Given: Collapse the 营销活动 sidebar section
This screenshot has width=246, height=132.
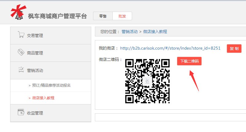Looking at the screenshot, I should click(51, 70).
